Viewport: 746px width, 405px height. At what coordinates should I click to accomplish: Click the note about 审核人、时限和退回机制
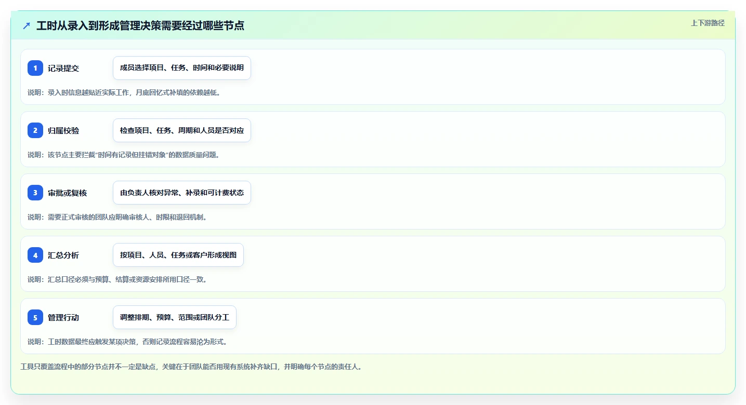pyautogui.click(x=117, y=217)
